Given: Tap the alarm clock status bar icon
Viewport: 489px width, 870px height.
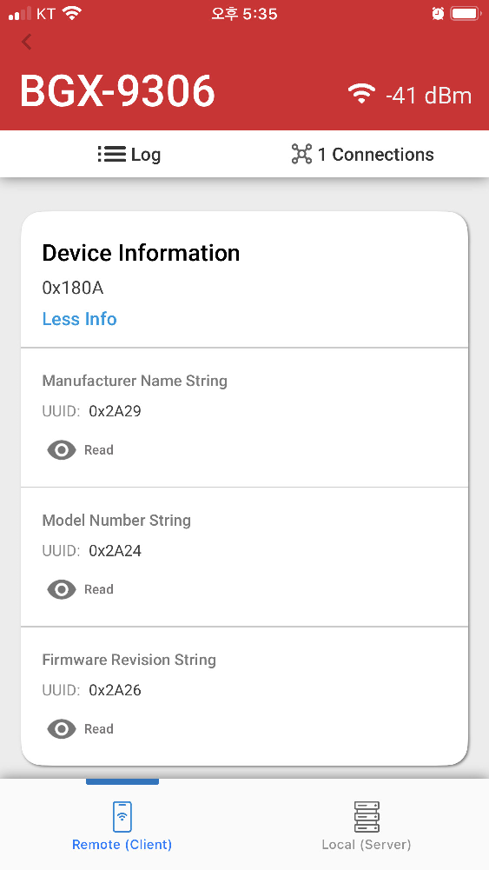Looking at the screenshot, I should [438, 14].
